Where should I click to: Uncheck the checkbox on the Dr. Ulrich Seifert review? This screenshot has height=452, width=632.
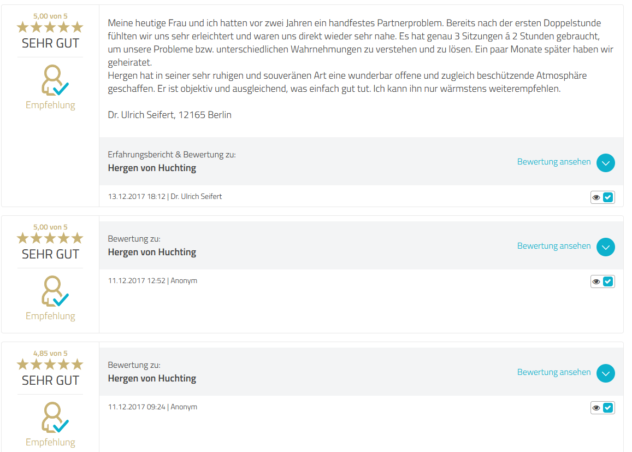click(608, 197)
